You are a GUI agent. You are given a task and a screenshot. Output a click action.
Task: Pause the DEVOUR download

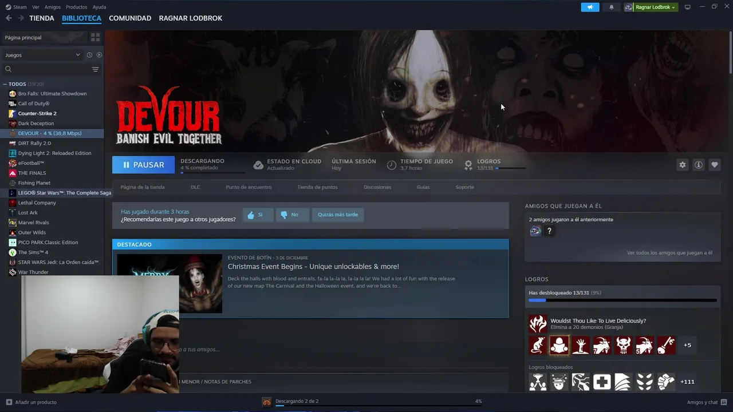(144, 165)
